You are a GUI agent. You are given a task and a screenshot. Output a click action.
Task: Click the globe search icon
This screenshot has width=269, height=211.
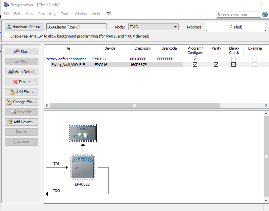265,14
